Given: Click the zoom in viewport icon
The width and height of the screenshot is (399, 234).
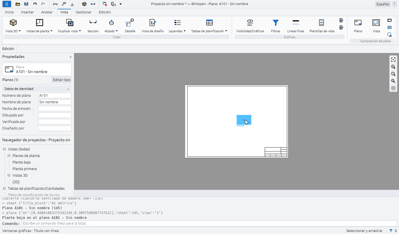Looking at the screenshot, I should click(x=393, y=67).
